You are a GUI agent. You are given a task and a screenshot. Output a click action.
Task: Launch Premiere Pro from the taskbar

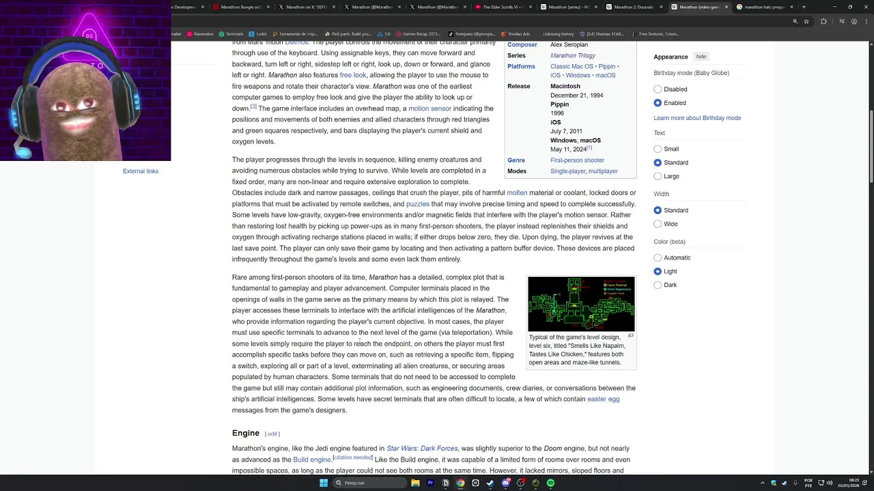[x=430, y=483]
